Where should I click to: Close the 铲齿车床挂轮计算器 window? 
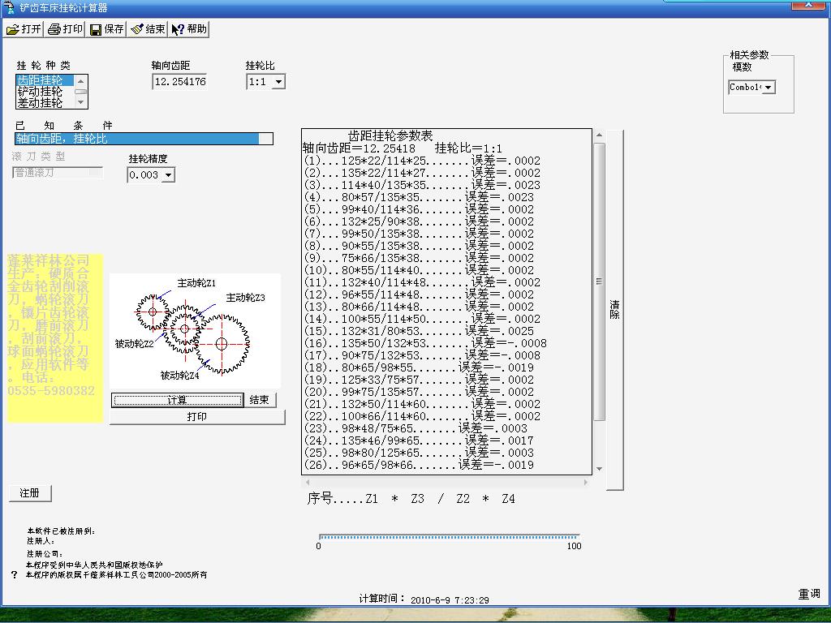[809, 5]
